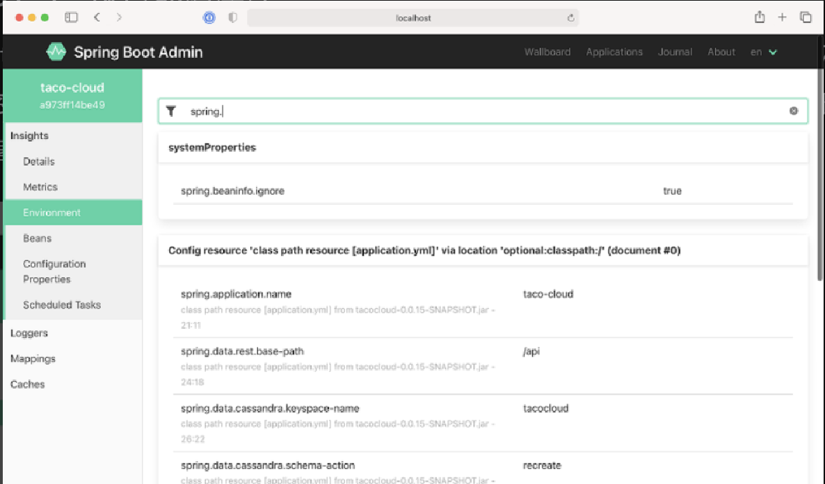Click the spring.data.cassandra.keyspace-name property

(270, 408)
